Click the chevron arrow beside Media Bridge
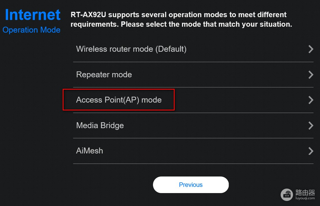 [x=311, y=125]
